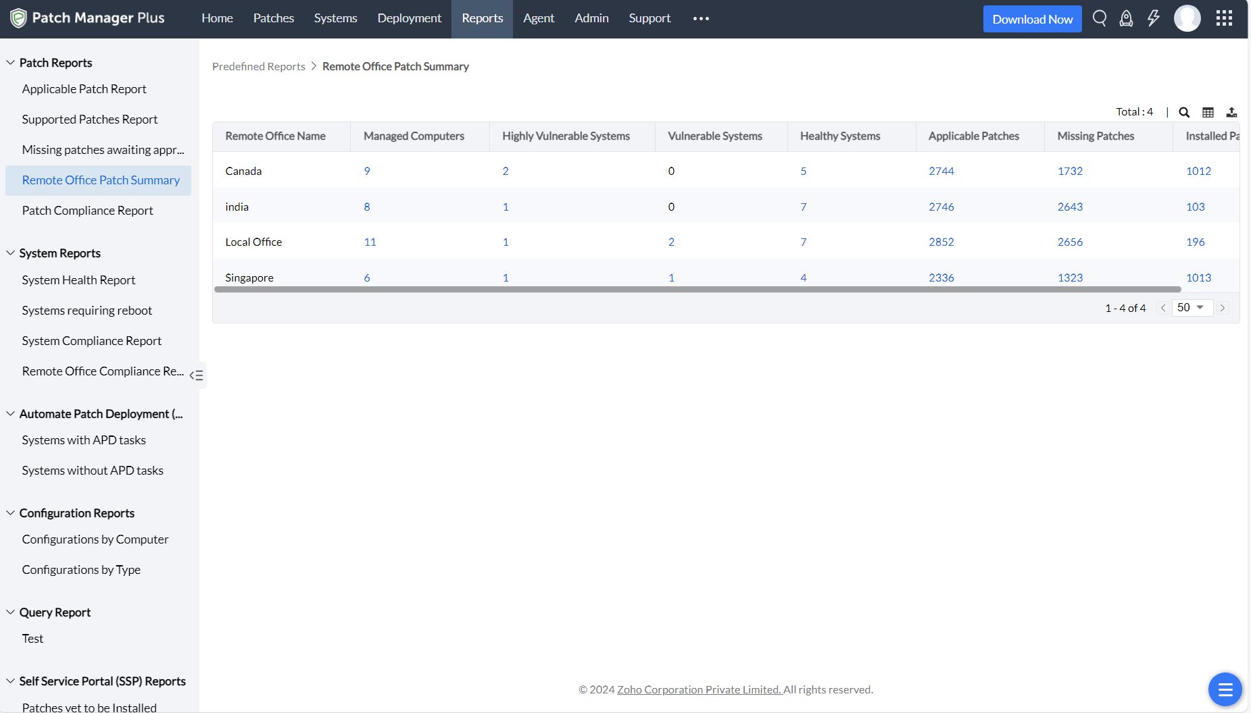Click the table search magnifier icon

[x=1184, y=112]
